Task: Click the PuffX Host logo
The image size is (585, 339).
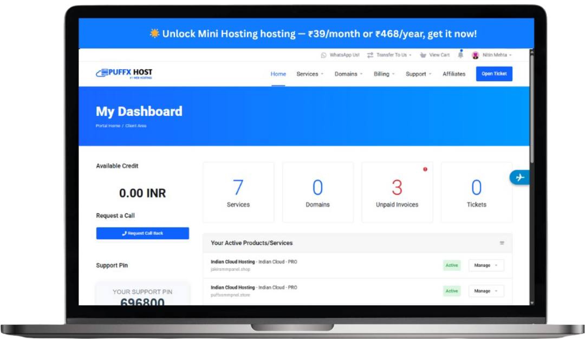Action: pos(124,74)
